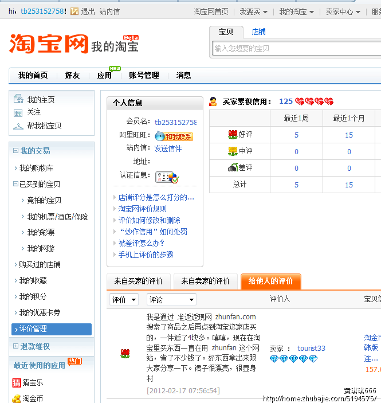This screenshot has height=403, width=381.
Task: Open 我的购物车 in sidebar
Action: (x=37, y=168)
